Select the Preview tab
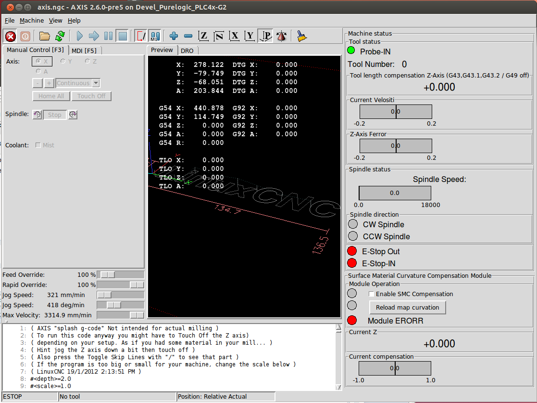537x403 pixels. click(162, 50)
